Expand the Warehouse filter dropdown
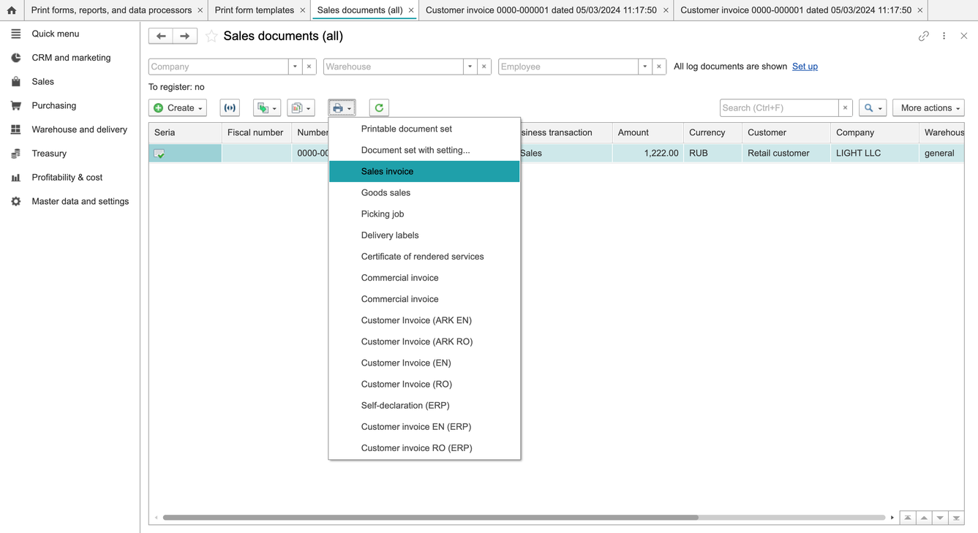The image size is (978, 533). point(470,67)
